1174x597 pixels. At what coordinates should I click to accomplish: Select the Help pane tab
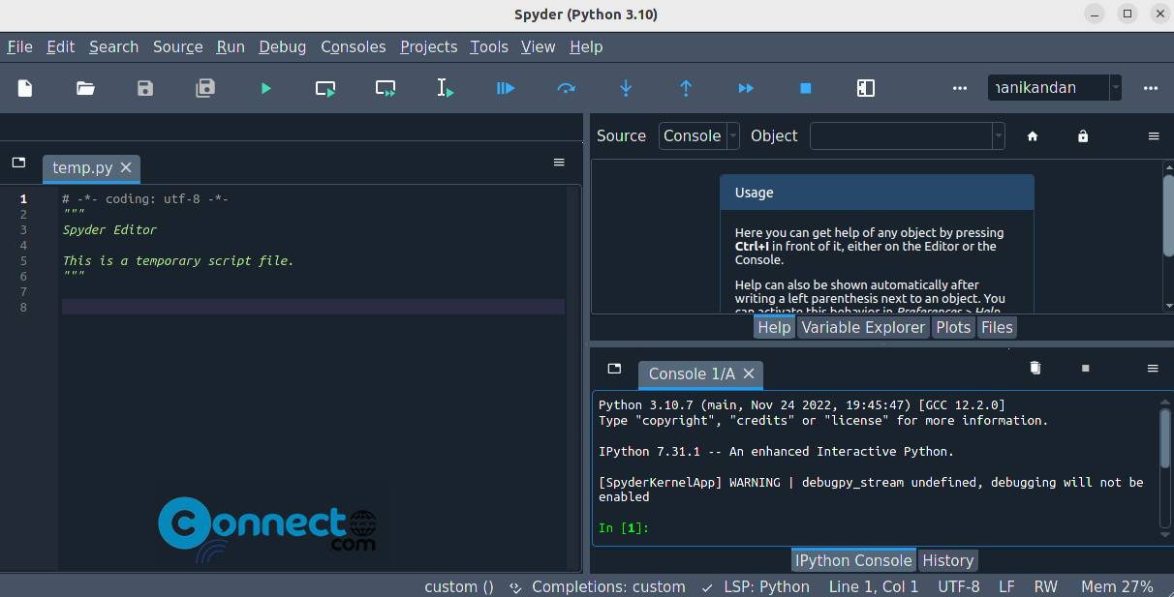click(774, 327)
